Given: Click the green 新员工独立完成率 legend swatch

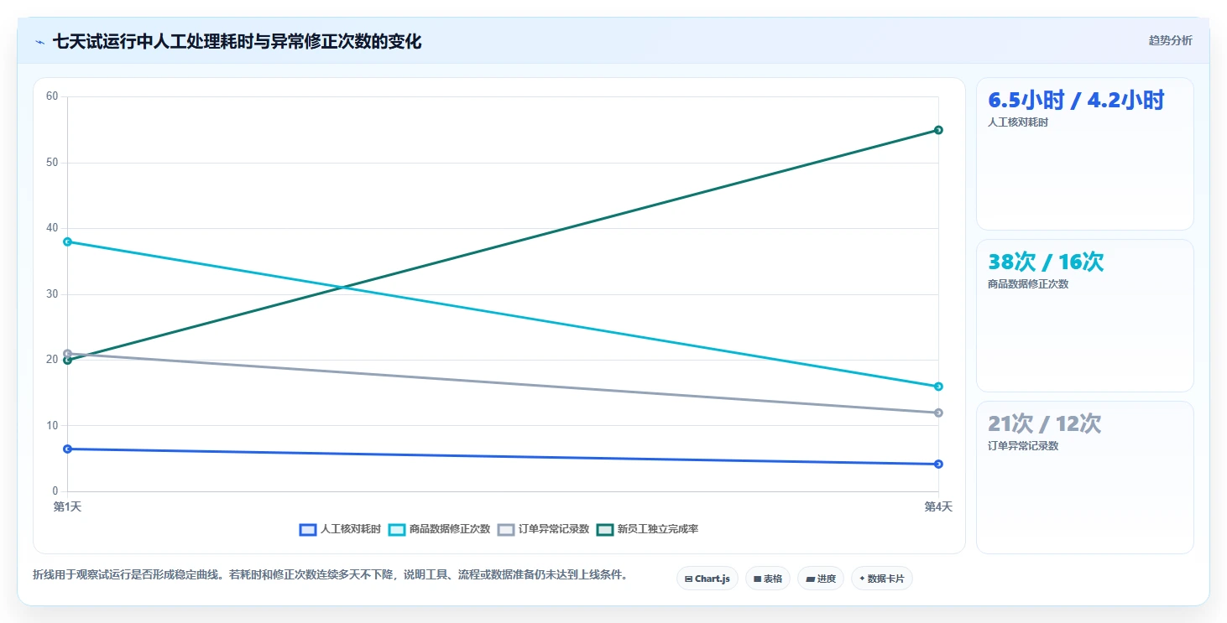Looking at the screenshot, I should coord(605,529).
